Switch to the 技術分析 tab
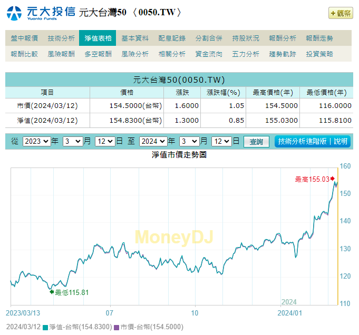359x335 pixels. tap(61, 38)
